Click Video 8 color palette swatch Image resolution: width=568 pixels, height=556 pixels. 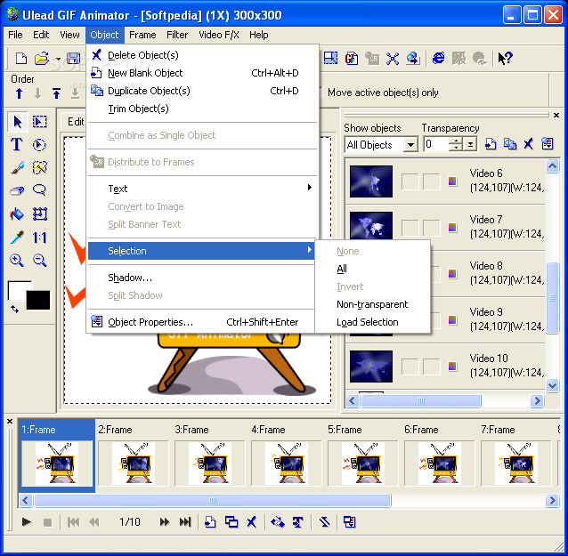452,274
